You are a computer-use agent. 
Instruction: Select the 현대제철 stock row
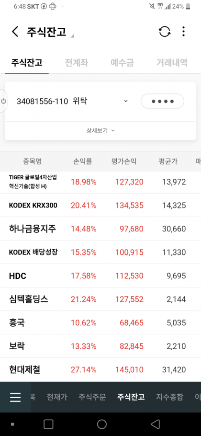pos(100,370)
